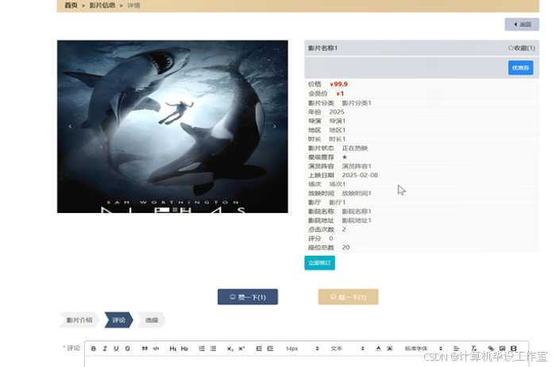
Task: Click the cinema name 影院名称1
Action: (x=357, y=211)
